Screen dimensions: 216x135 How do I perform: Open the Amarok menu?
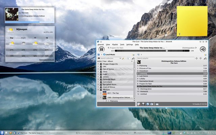pos(101,45)
